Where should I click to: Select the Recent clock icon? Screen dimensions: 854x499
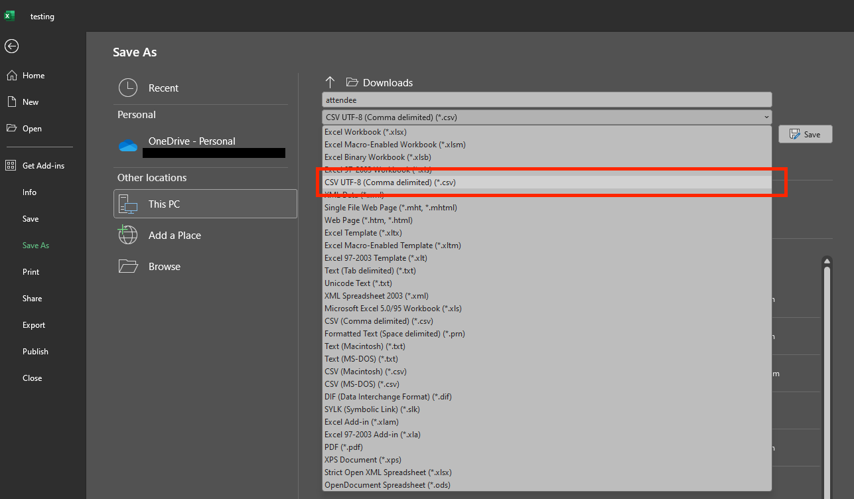pos(128,88)
